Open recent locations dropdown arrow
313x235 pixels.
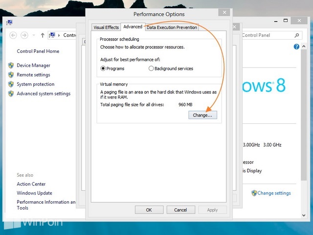[34, 35]
